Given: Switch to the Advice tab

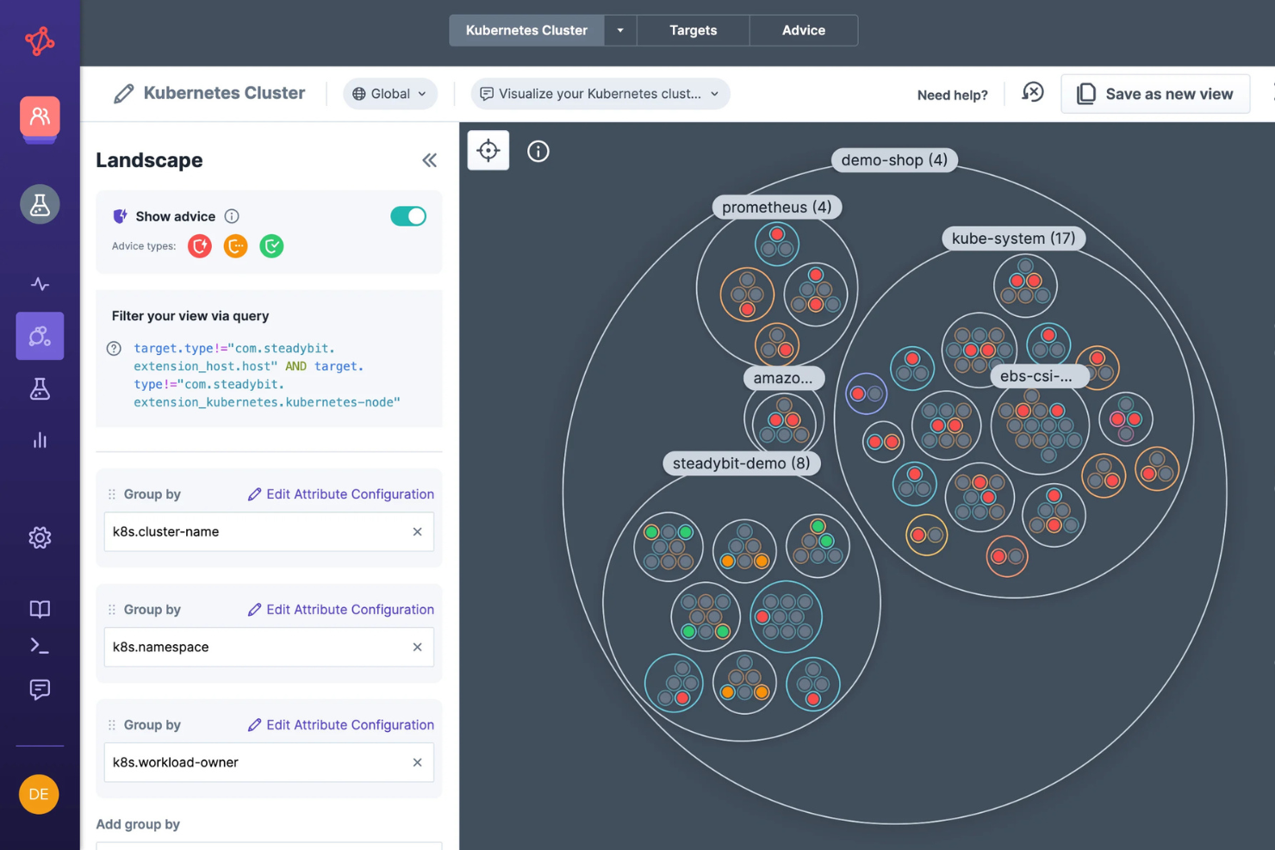Looking at the screenshot, I should click(804, 30).
